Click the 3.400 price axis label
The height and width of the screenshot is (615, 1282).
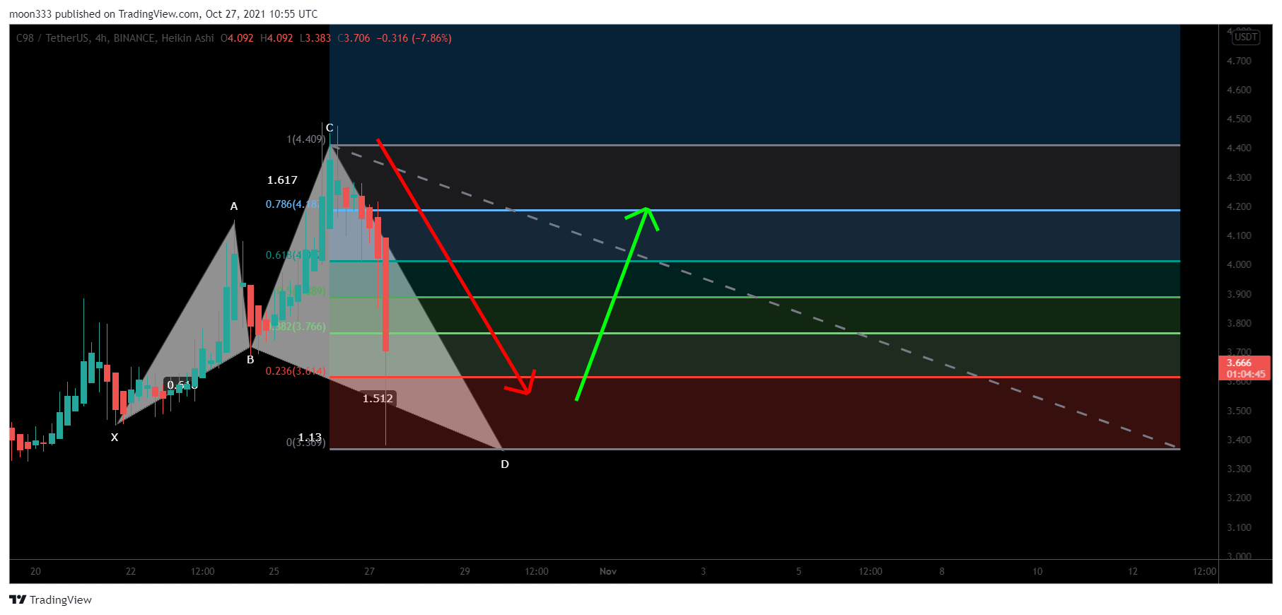click(x=1239, y=440)
